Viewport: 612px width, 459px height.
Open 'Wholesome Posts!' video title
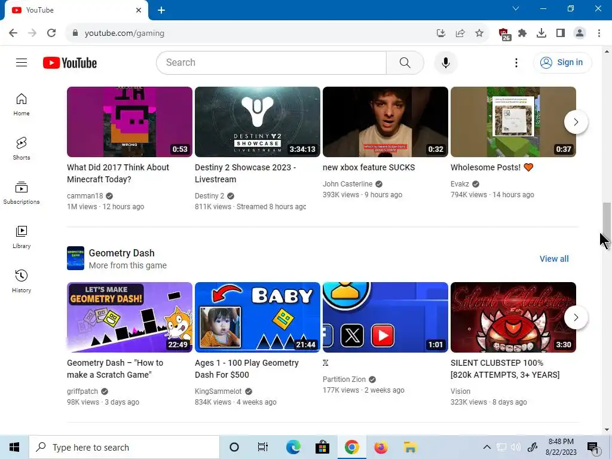point(492,167)
